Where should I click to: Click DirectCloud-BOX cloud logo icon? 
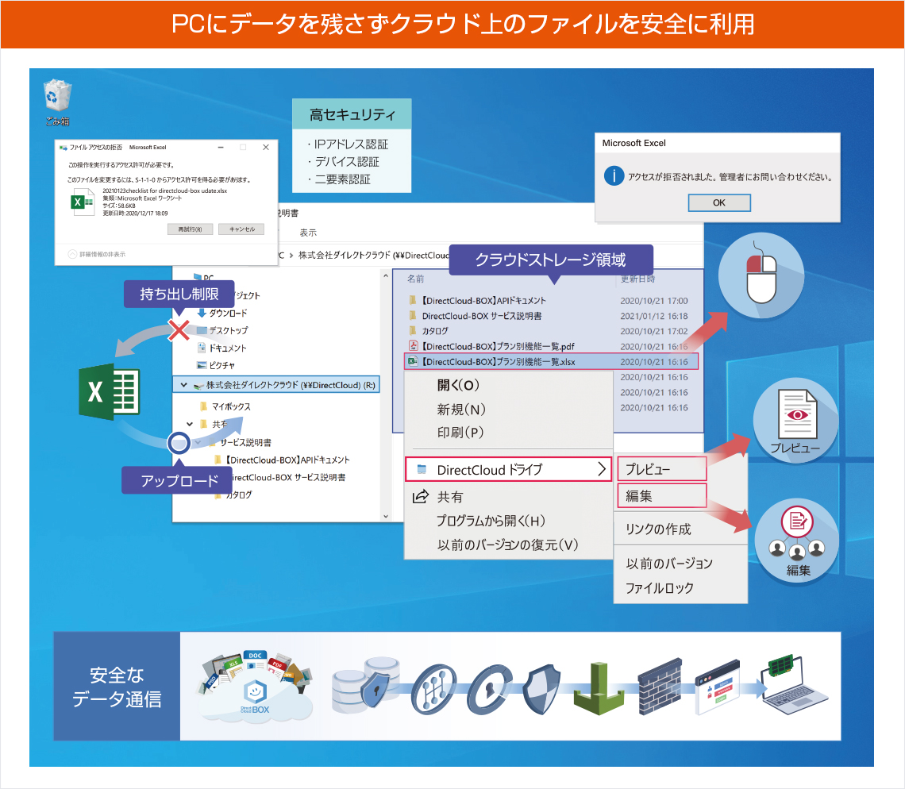[256, 687]
